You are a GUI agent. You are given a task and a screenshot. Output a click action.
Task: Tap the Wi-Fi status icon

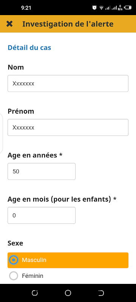pyautogui.click(x=101, y=8)
